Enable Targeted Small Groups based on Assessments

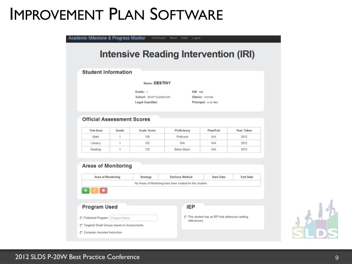tap(81, 225)
